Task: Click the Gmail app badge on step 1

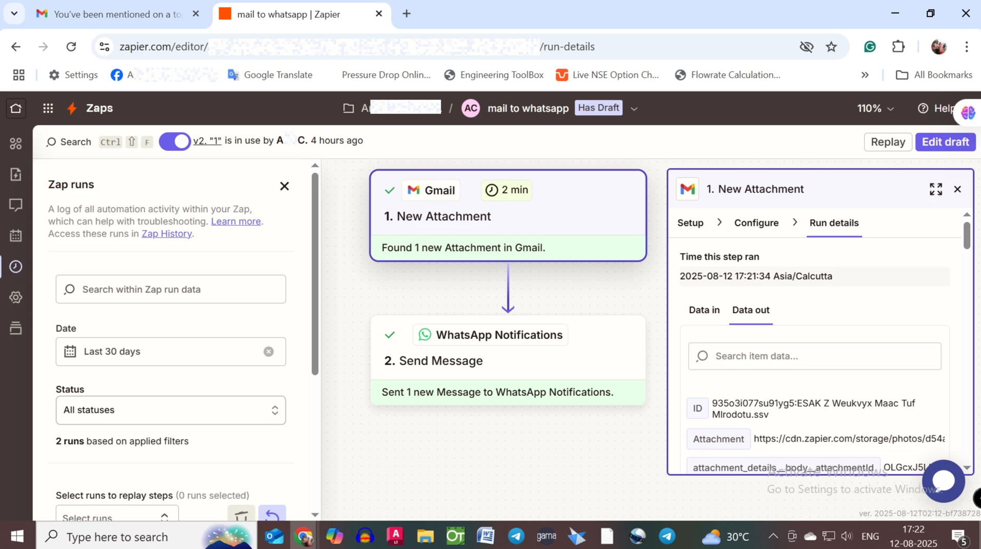Action: [431, 190]
